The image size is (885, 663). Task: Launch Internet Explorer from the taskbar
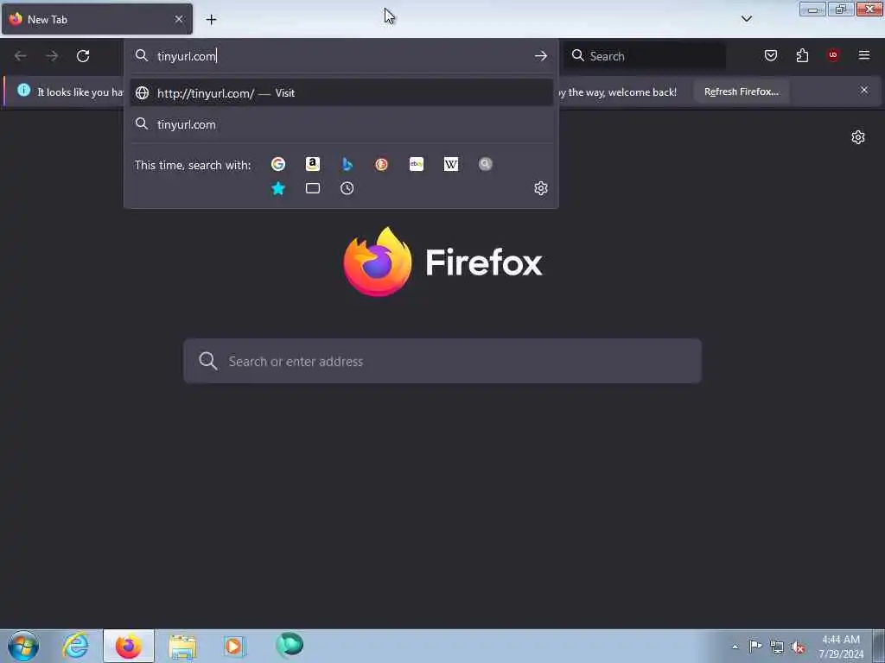tap(76, 646)
